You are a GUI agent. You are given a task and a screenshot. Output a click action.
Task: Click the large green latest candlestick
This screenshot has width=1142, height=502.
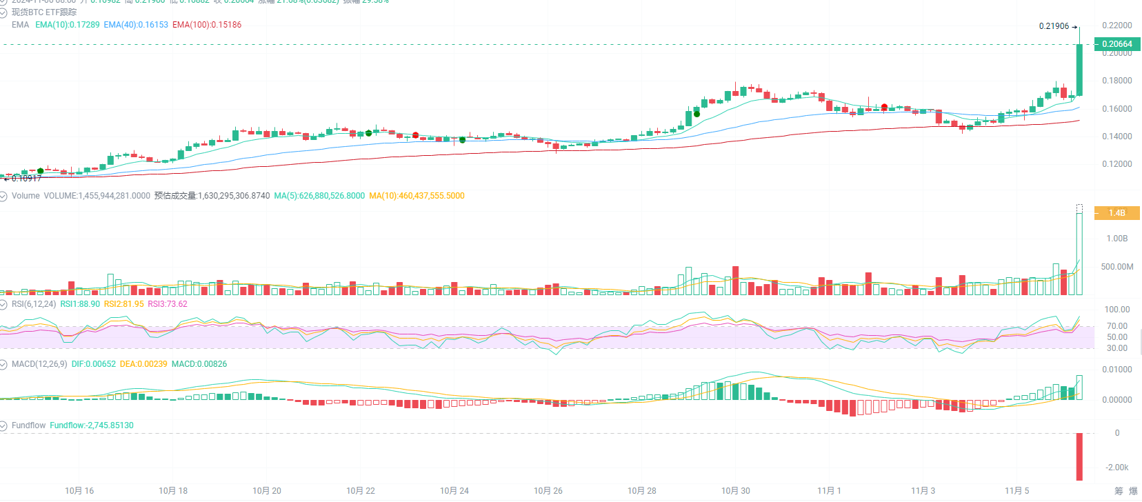[x=1079, y=70]
